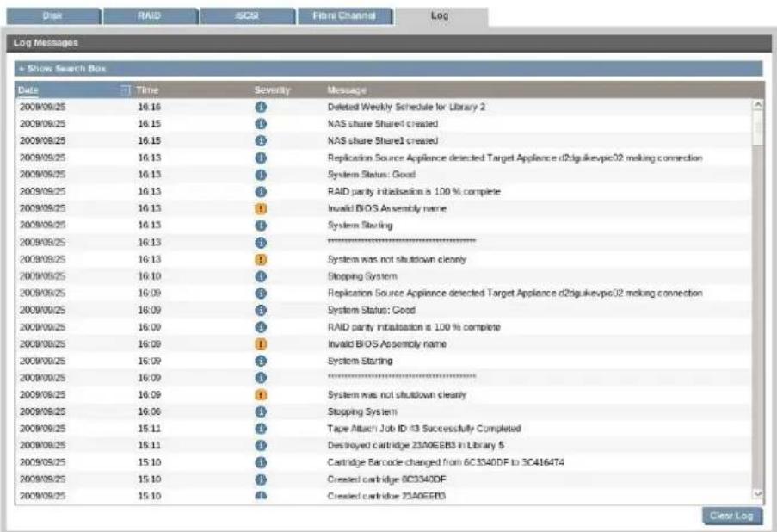Click the Clear Log button
777x532 pixels.
(732, 517)
